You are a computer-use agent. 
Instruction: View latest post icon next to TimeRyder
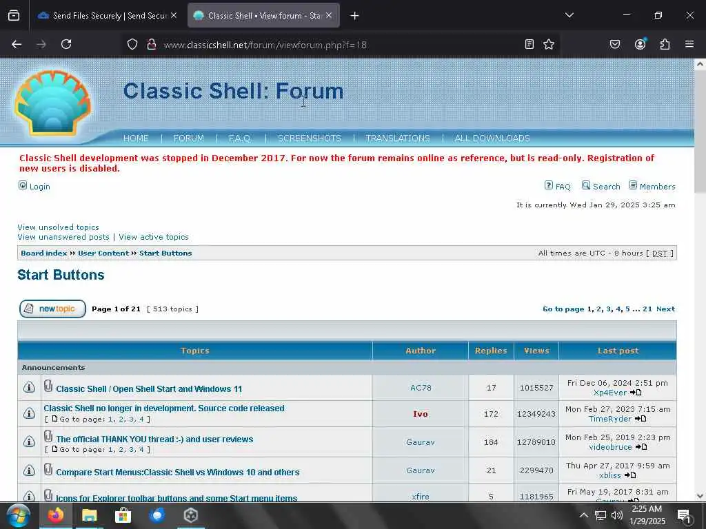641,419
